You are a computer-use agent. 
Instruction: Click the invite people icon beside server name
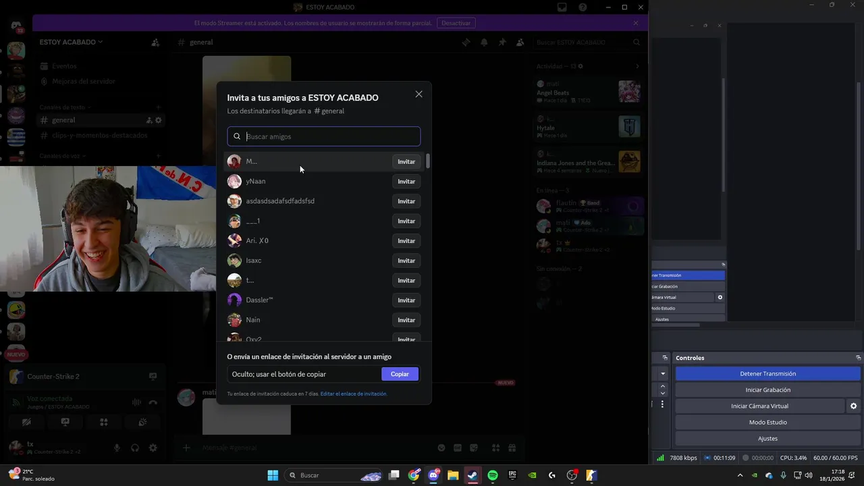(x=155, y=42)
